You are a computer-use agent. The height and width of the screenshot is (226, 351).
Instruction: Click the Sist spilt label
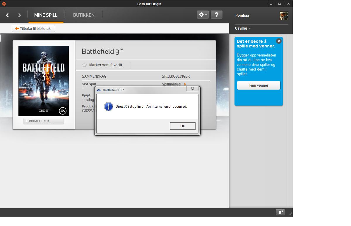tap(89, 84)
